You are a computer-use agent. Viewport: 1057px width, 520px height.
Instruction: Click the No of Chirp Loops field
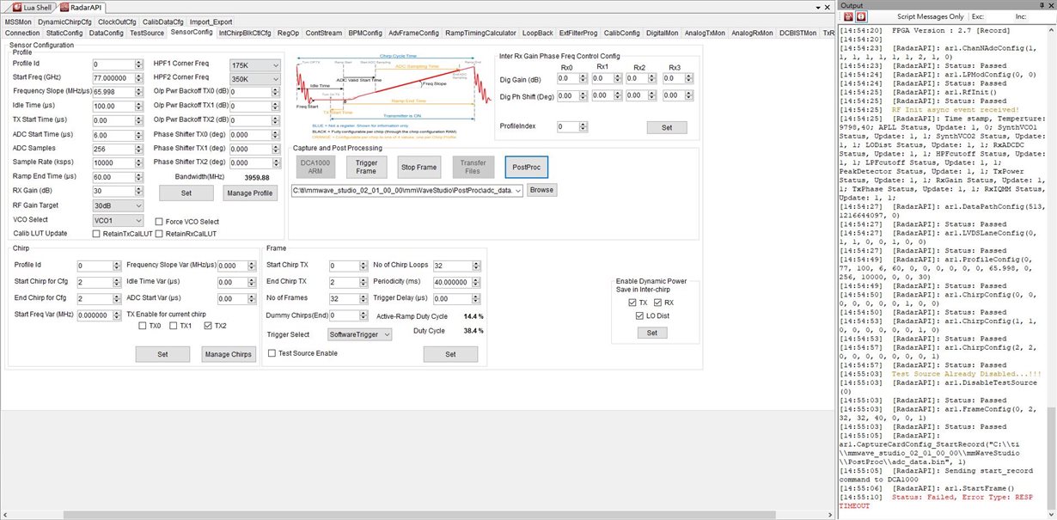(455, 265)
